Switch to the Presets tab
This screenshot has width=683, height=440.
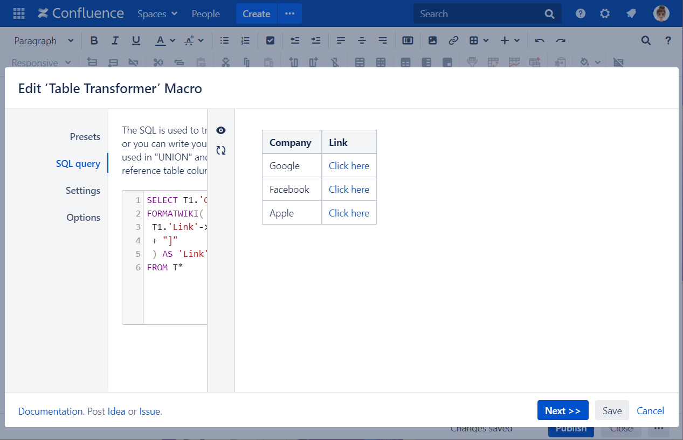85,137
